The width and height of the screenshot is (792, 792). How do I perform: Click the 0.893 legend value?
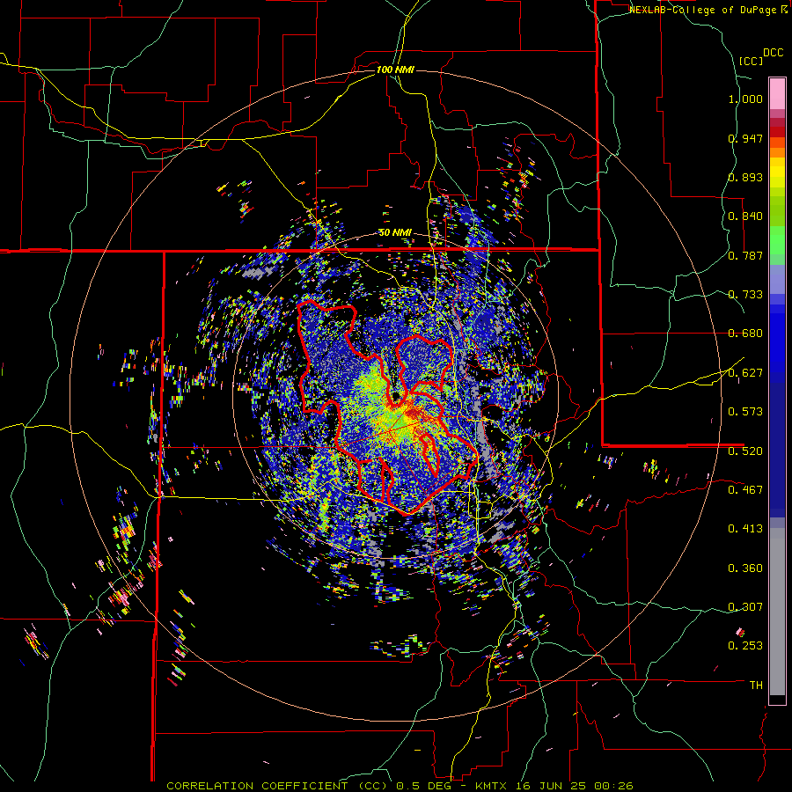tap(745, 177)
